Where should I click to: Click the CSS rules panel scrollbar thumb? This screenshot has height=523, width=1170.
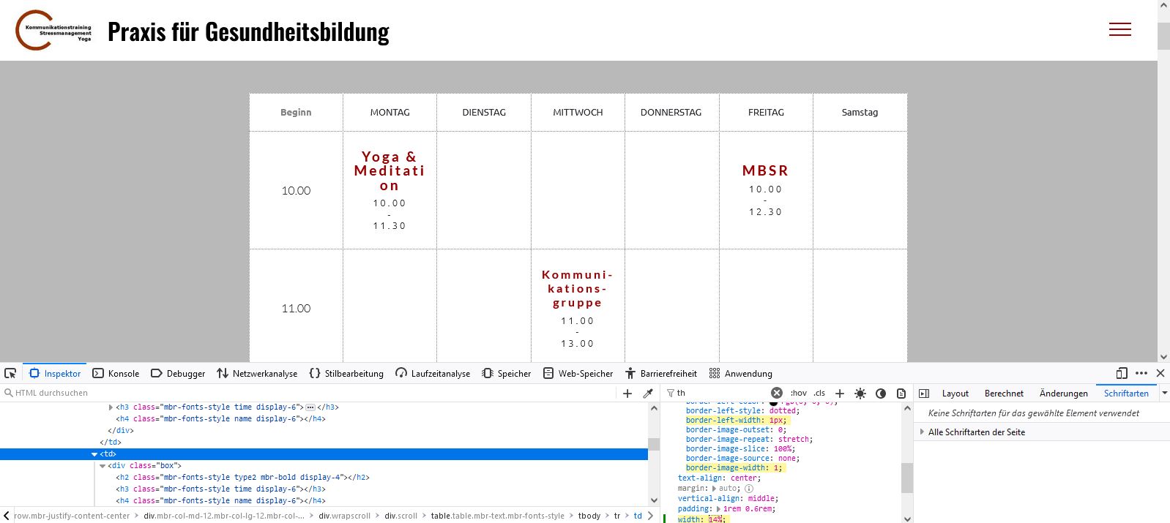pyautogui.click(x=906, y=478)
